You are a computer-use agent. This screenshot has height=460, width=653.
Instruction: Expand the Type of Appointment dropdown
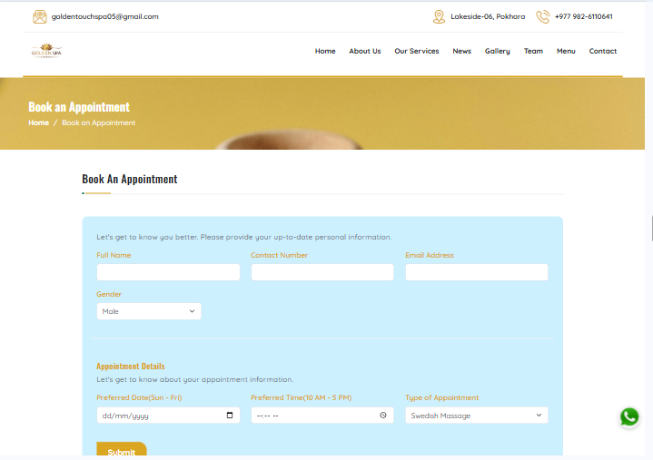(477, 415)
